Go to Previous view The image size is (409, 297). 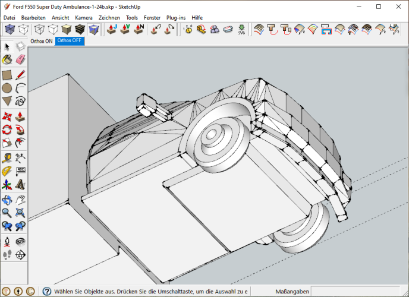tap(7, 226)
